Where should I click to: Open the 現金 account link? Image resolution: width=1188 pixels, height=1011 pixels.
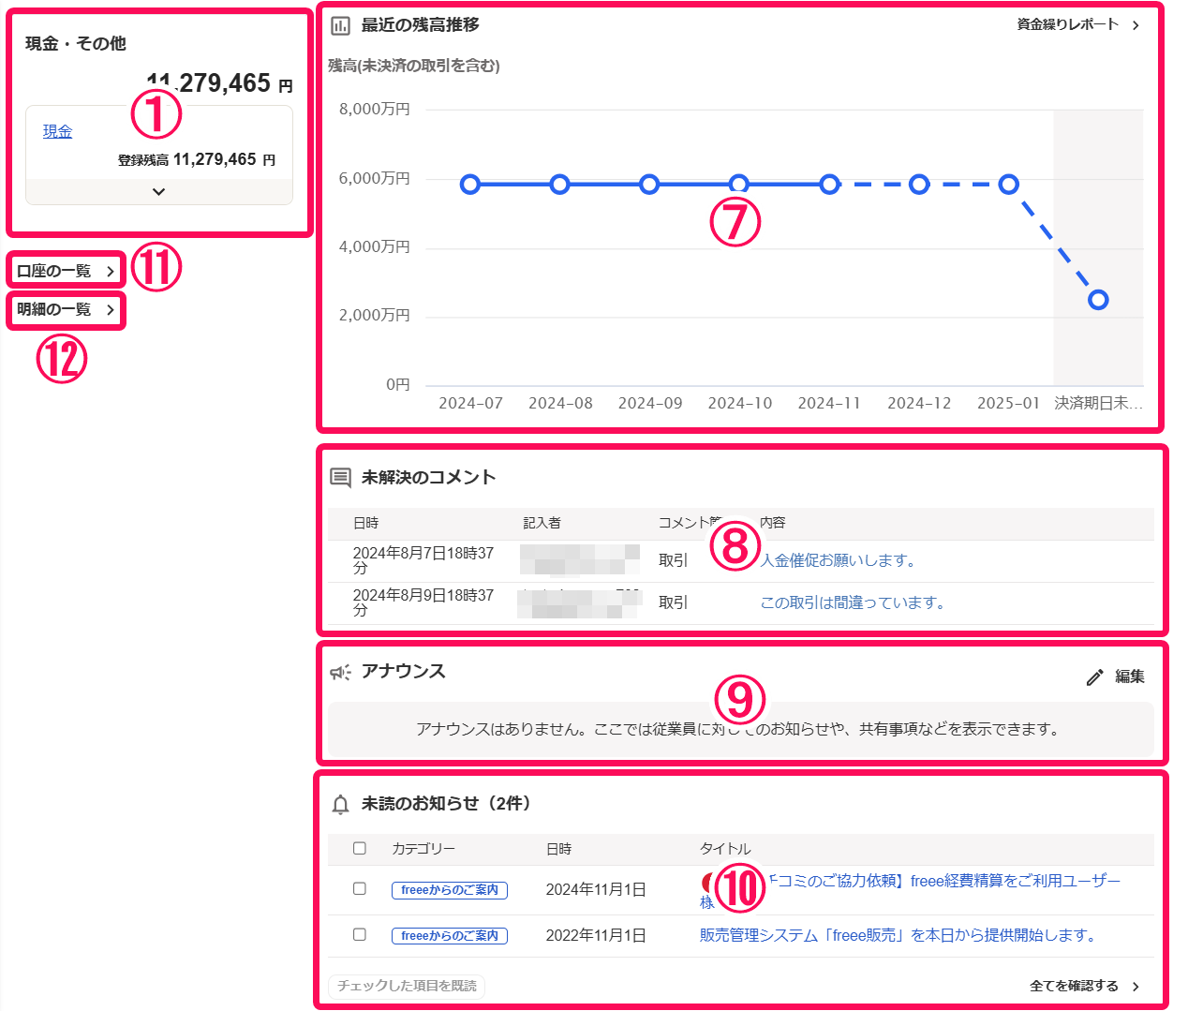(57, 131)
